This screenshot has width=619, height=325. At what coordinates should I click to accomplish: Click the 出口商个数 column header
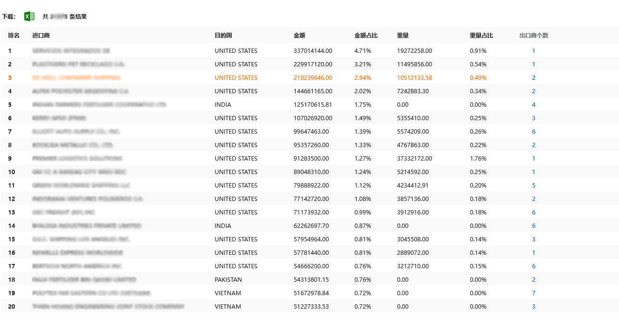[533, 36]
